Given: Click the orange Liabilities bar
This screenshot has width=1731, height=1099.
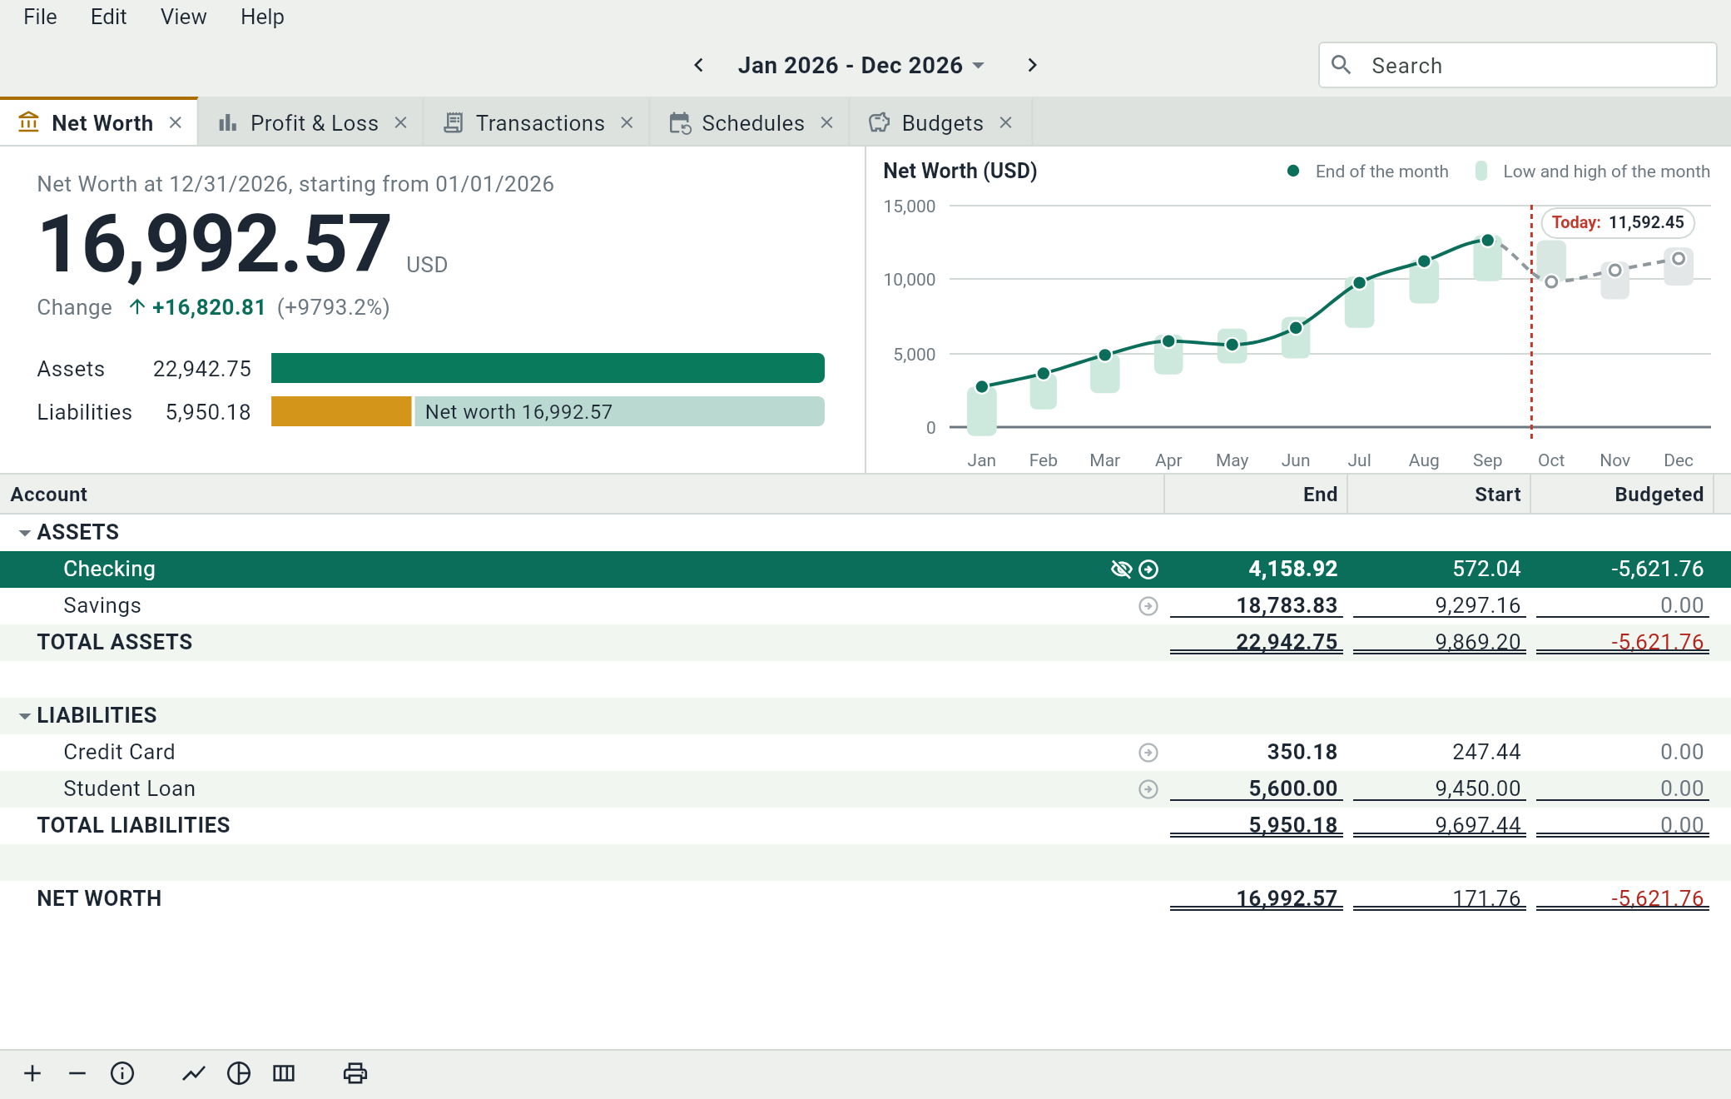Looking at the screenshot, I should pyautogui.click(x=341, y=411).
